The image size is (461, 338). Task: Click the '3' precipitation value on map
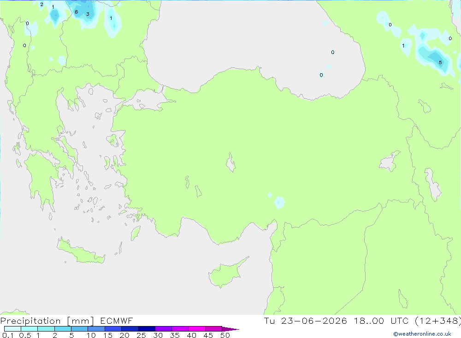(x=88, y=14)
